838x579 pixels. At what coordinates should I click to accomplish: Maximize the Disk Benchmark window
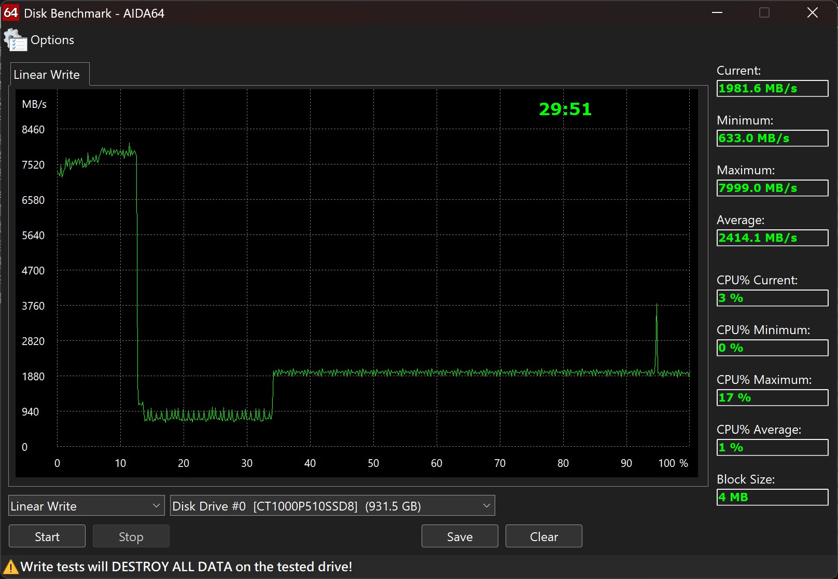(764, 12)
